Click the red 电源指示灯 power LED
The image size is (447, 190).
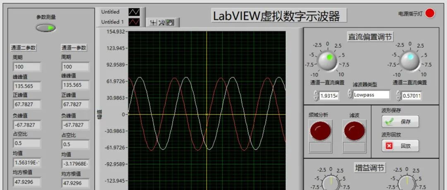430,13
